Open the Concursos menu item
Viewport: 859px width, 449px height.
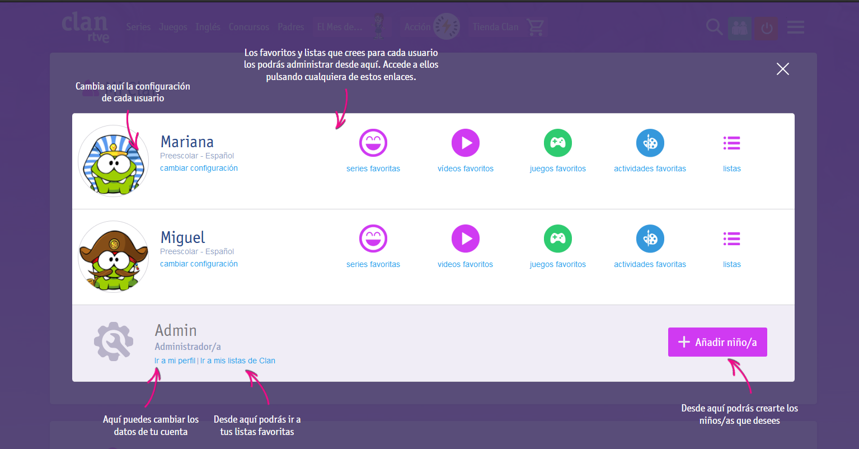click(x=249, y=27)
